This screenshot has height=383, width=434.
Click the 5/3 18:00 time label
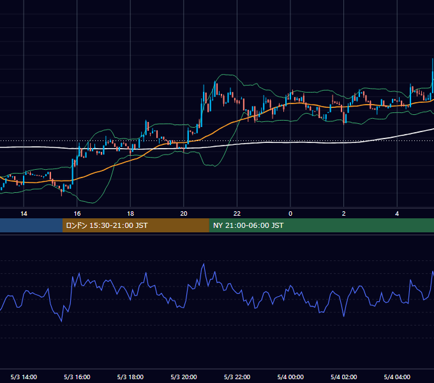tap(130, 377)
